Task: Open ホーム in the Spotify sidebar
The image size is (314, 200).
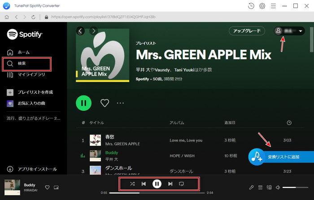Action: tap(18, 52)
